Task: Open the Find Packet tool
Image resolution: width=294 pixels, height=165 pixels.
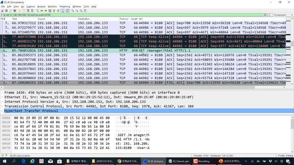Action: pos(38,11)
